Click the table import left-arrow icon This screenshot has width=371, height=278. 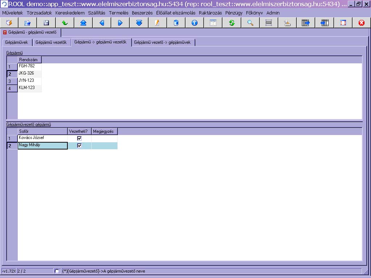tap(325, 23)
